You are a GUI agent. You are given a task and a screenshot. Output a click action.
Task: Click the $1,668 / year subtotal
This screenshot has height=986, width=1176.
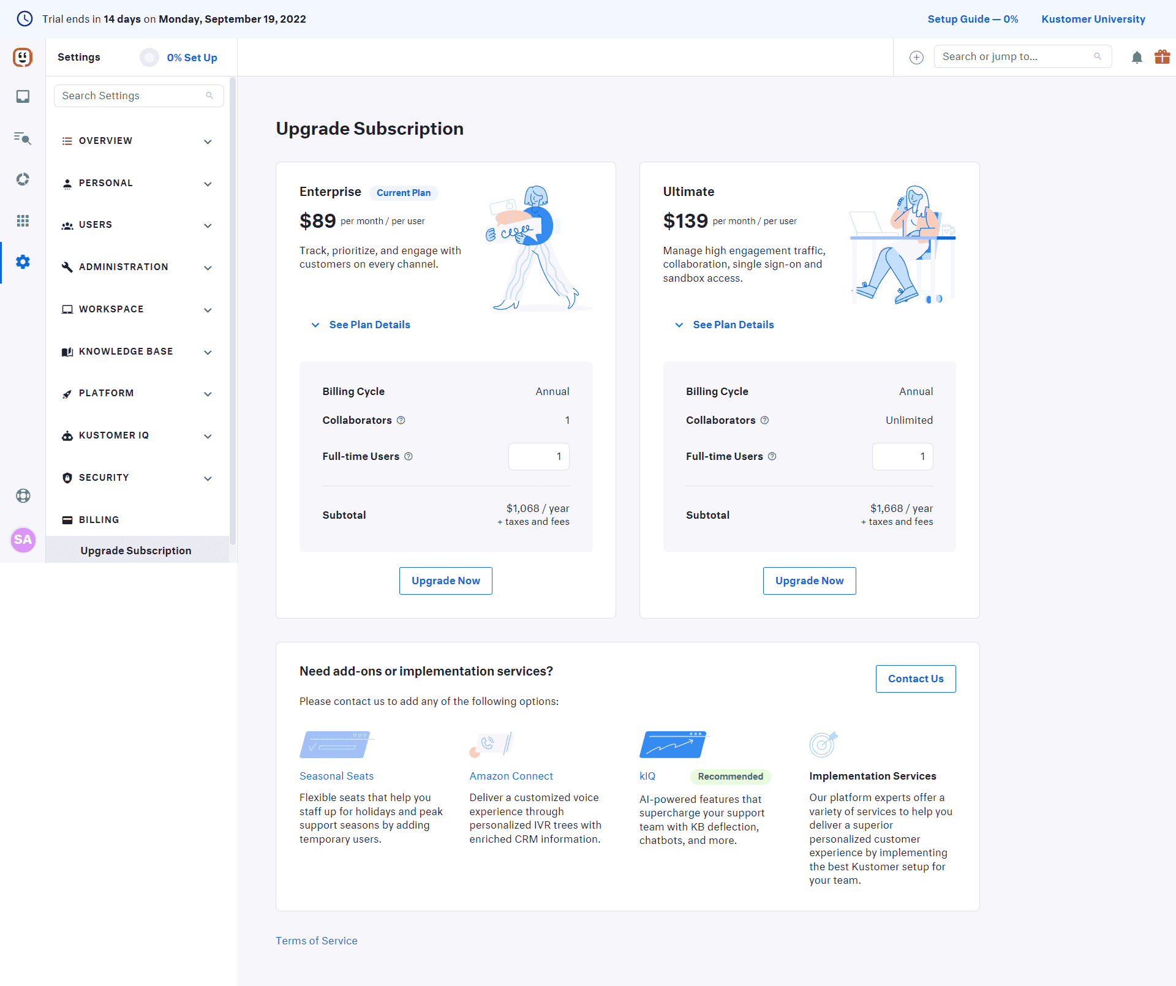point(902,508)
